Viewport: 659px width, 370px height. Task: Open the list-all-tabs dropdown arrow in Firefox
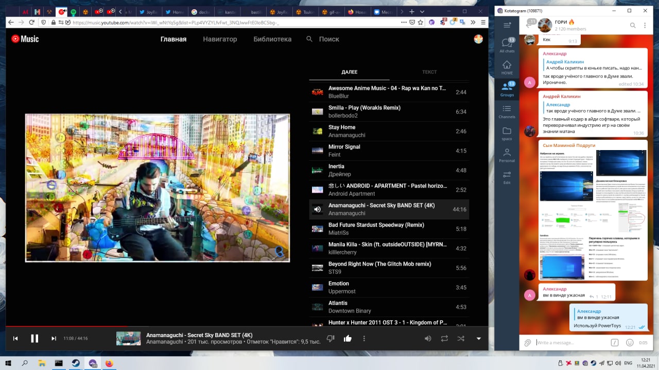coord(422,11)
